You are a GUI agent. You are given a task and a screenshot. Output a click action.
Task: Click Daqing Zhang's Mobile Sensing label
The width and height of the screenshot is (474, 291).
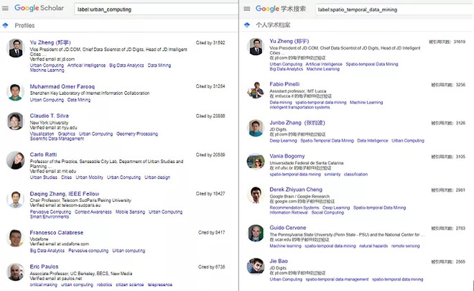pyautogui.click(x=130, y=212)
